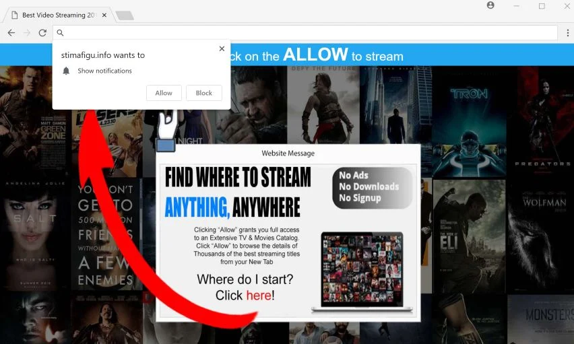
Task: Click the 'stimafigu.info wants to' text
Action: pos(103,55)
